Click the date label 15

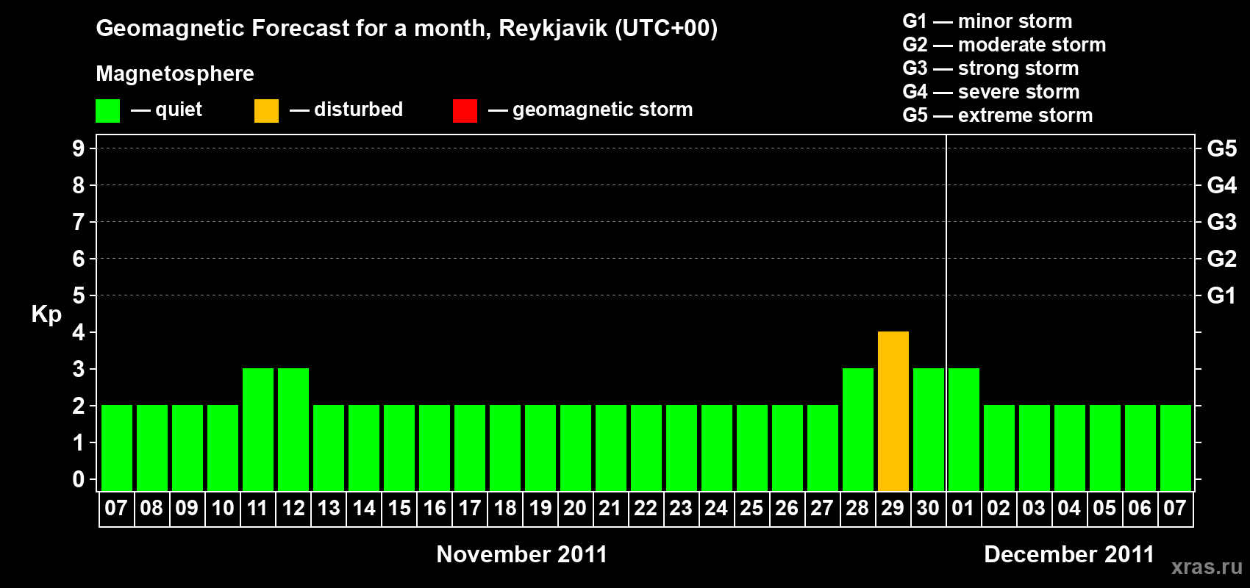point(399,508)
